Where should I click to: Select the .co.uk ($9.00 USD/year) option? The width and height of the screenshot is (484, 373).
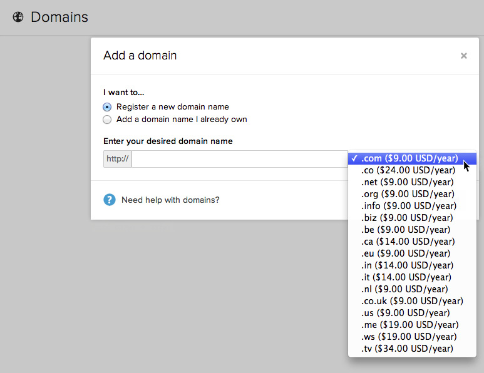pos(412,301)
